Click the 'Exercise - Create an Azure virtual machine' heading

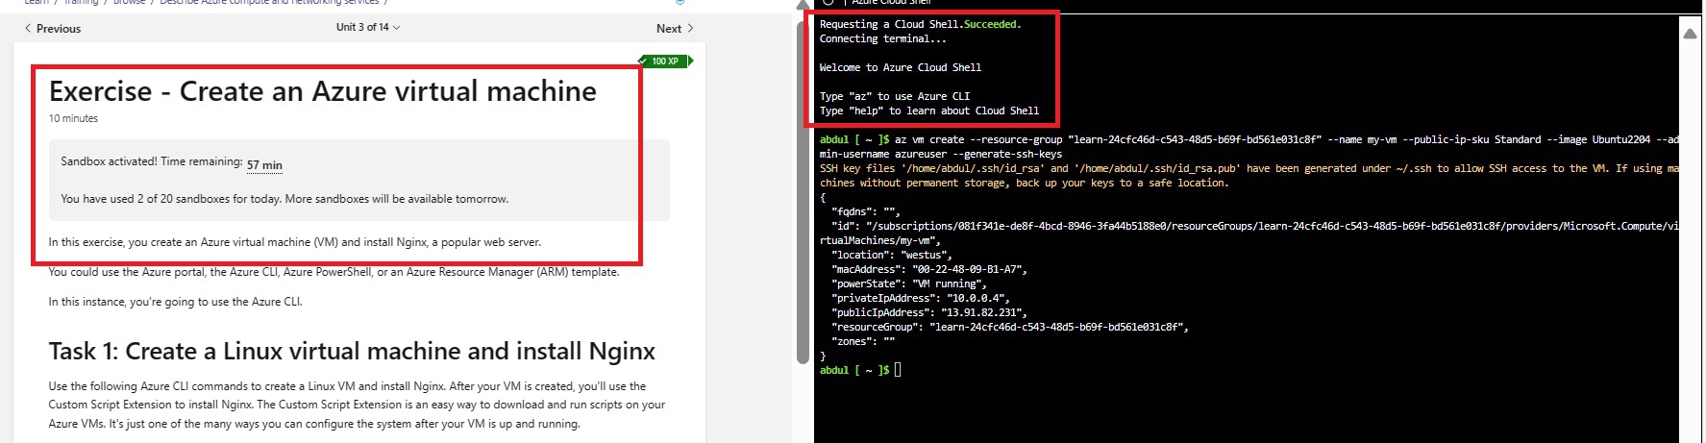tap(323, 91)
